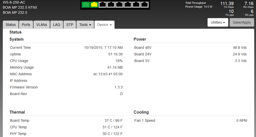Choose the sixth port icon
Viewport: 256px width, 137px height.
[128, 4]
